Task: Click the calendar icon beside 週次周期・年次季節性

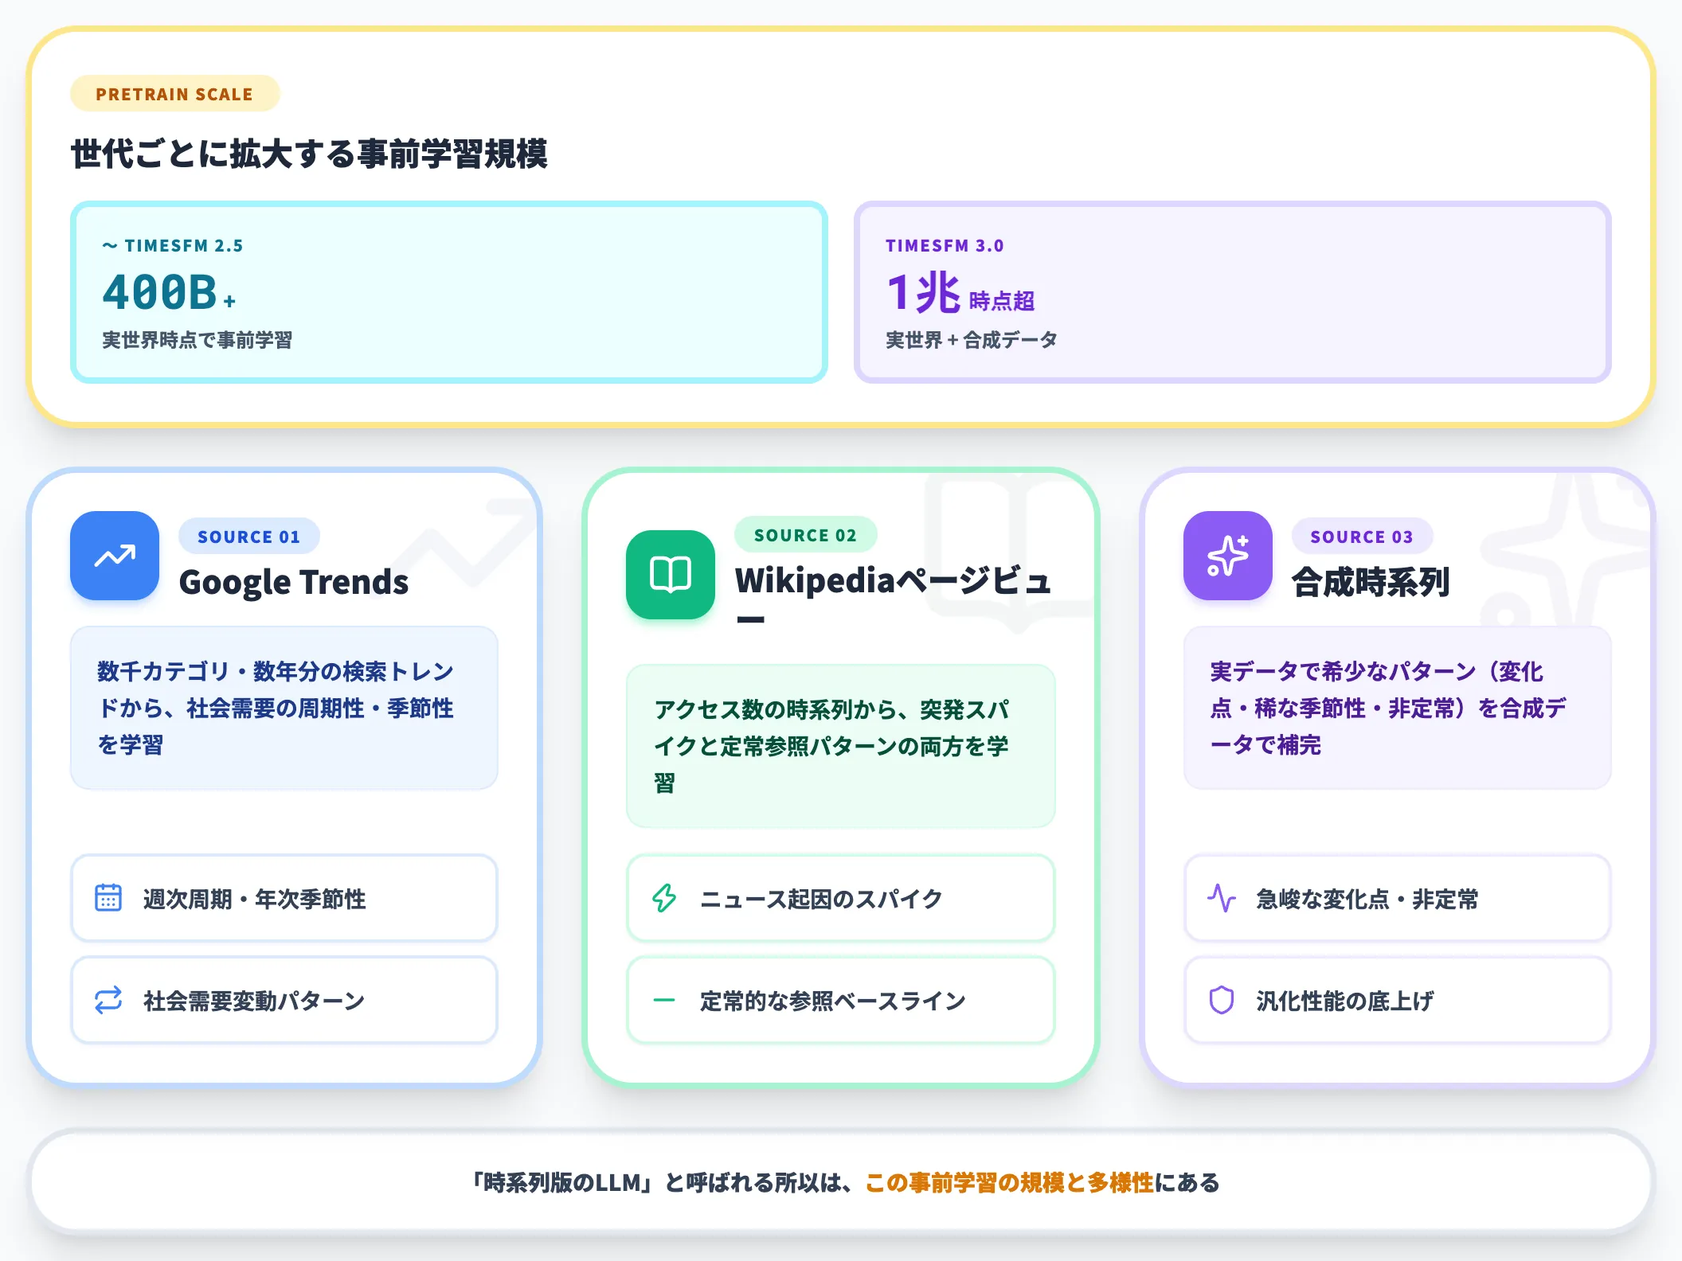Action: (x=108, y=898)
